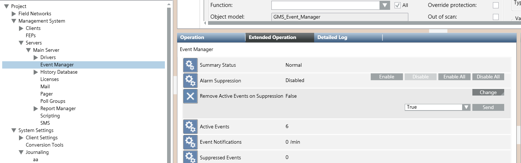This screenshot has width=521, height=163.
Task: Select Licenses in the project tree
Action: click(49, 79)
